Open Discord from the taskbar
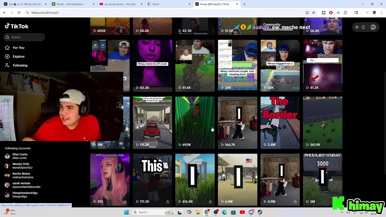The width and height of the screenshot is (386, 217). 251,212
